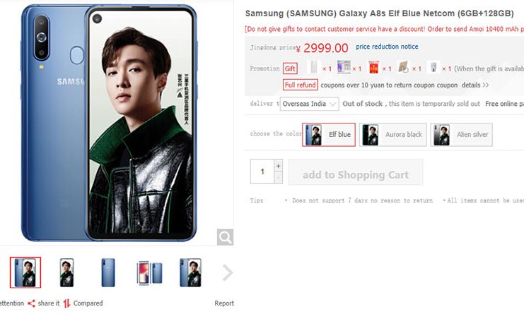Viewport: 524px width, 314px height.
Task: Select the Elf blue color option
Action: point(329,135)
